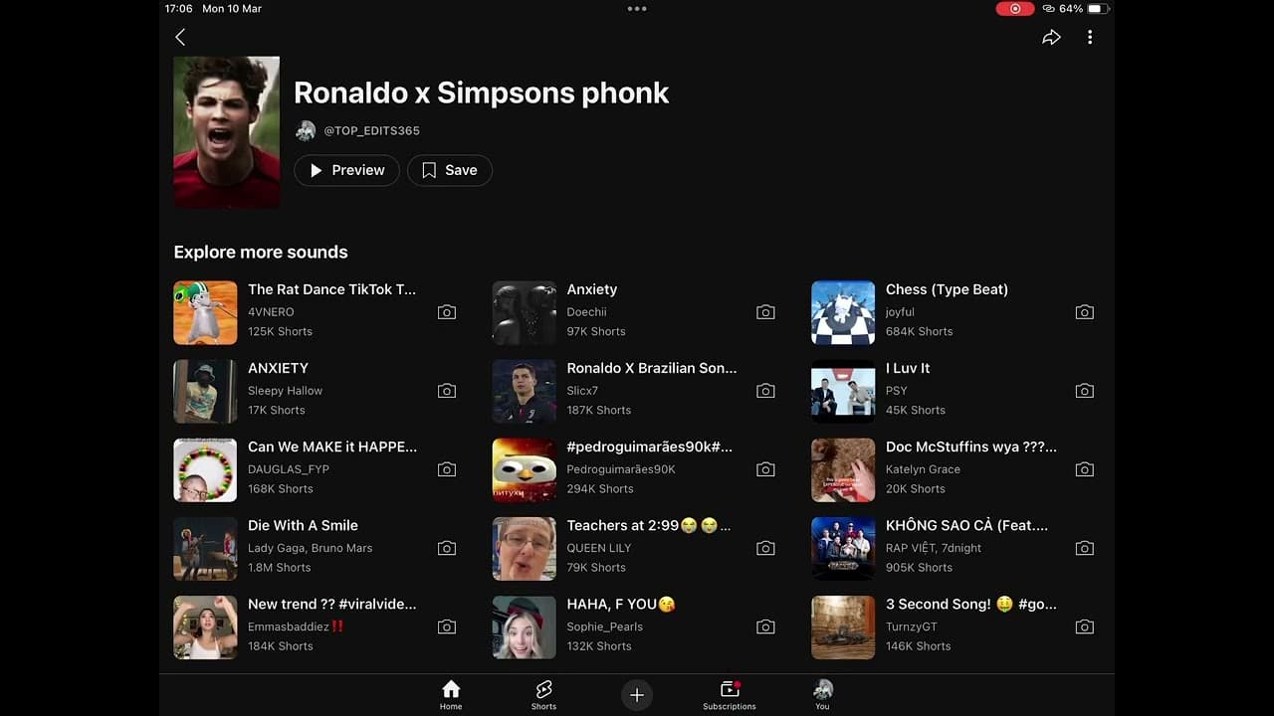The image size is (1274, 716).
Task: Select the "3 Second Song!" title
Action: [971, 604]
